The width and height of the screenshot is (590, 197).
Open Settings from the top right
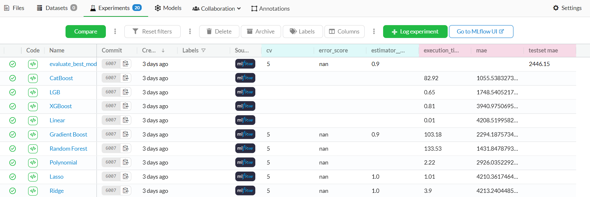click(x=567, y=8)
